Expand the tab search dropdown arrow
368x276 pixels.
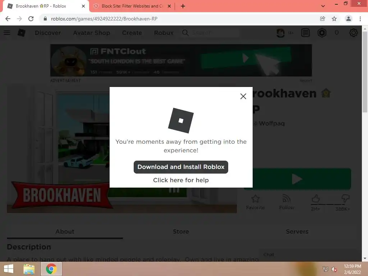coord(323,6)
